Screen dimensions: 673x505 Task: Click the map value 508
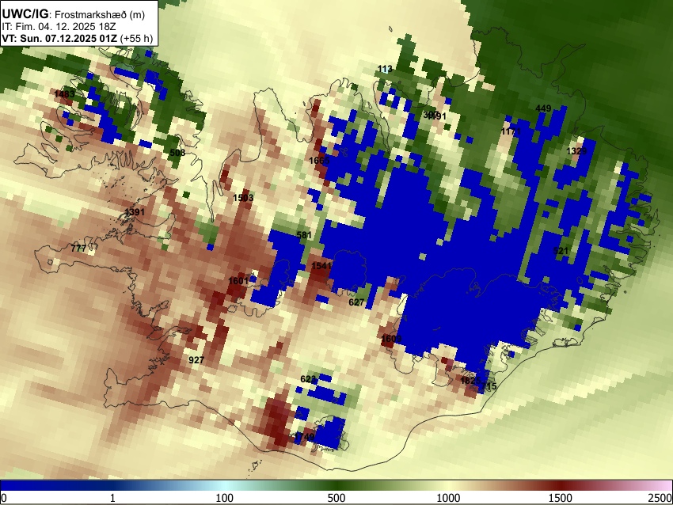click(177, 153)
